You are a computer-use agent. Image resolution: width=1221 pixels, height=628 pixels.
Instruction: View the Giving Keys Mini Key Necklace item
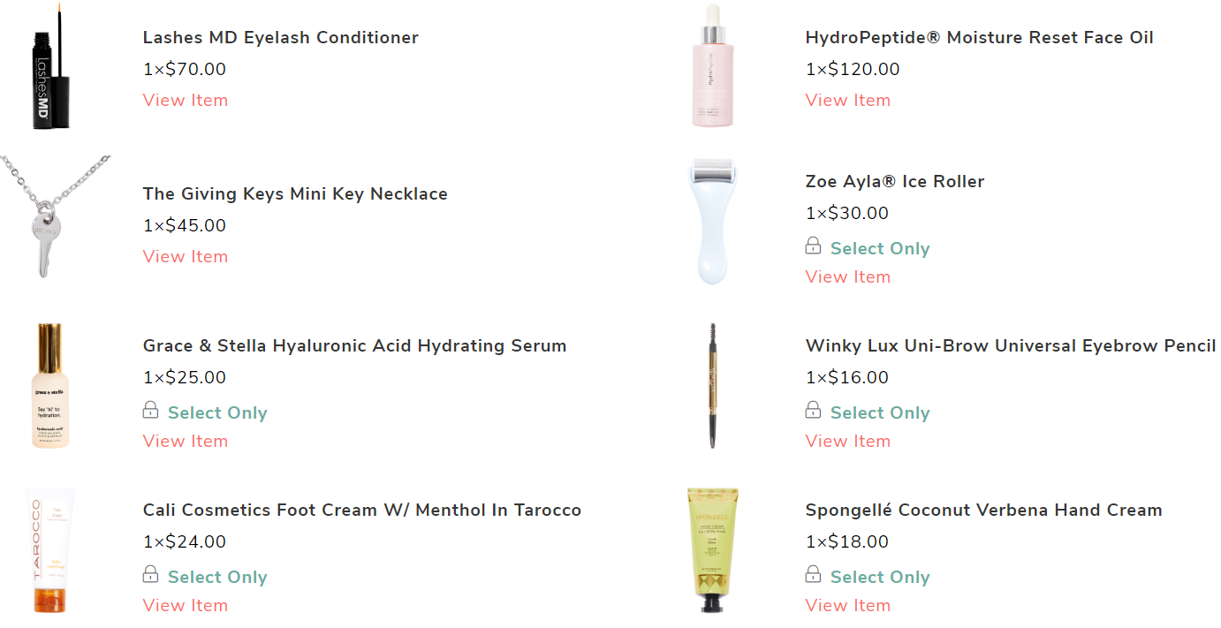186,256
